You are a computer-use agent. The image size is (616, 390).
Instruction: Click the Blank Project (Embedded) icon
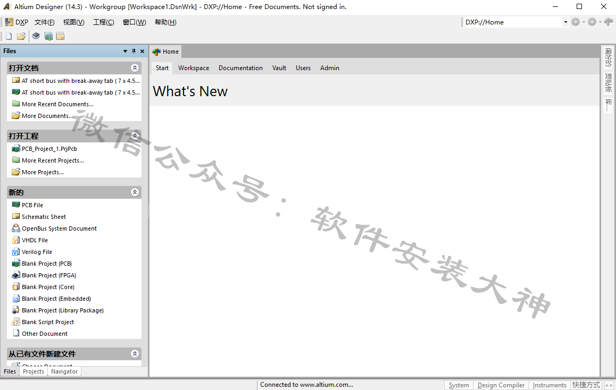pyautogui.click(x=16, y=299)
